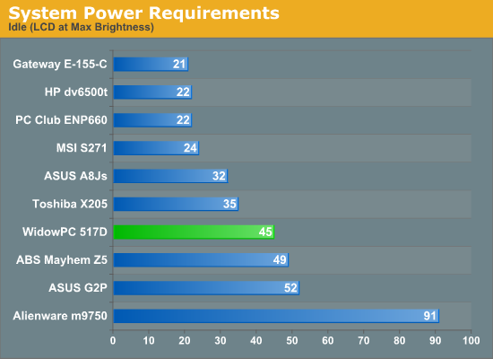This screenshot has height=359, width=493.
Task: Click the System Power Requirements title
Action: (x=143, y=13)
